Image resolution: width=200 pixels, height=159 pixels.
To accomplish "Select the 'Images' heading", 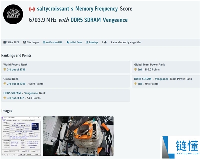I will click(7, 111).
